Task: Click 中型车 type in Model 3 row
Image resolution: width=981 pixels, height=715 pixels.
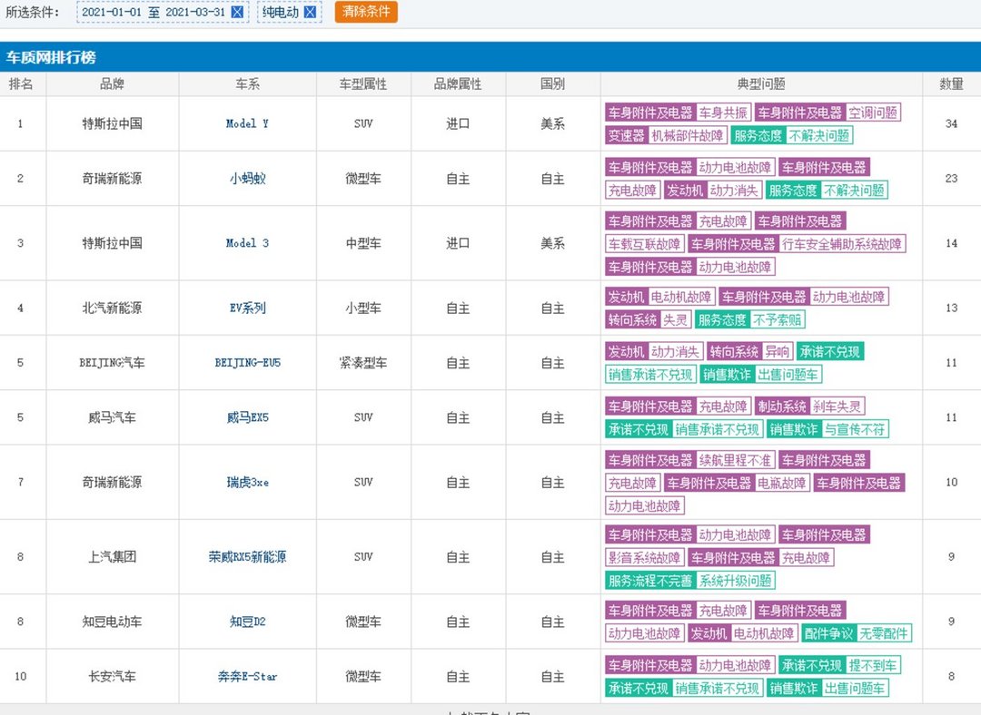Action: coord(362,243)
